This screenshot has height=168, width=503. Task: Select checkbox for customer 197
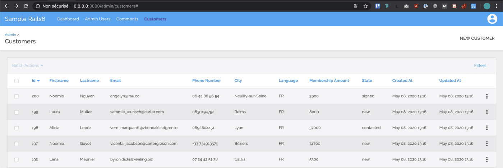point(17,144)
